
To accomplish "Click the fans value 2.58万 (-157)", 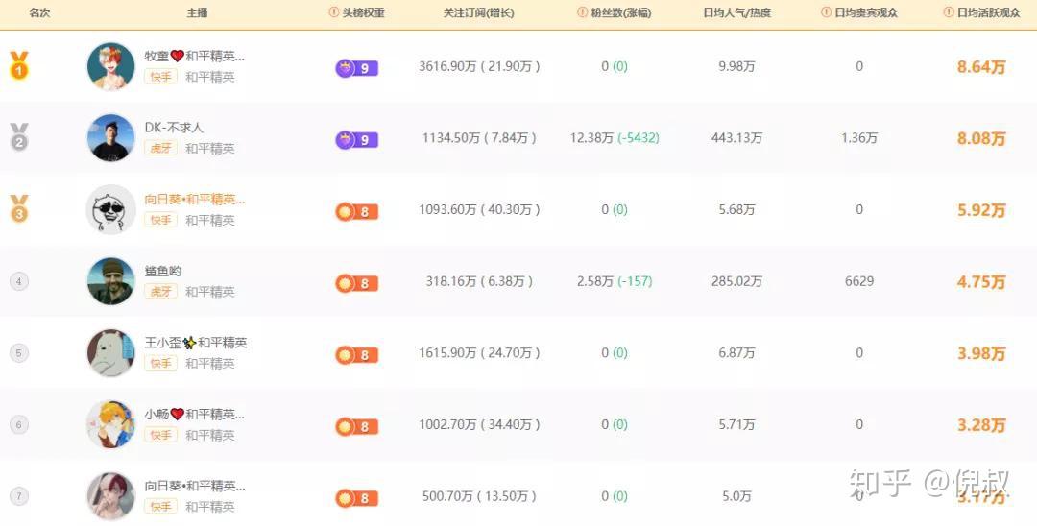I will [x=615, y=281].
